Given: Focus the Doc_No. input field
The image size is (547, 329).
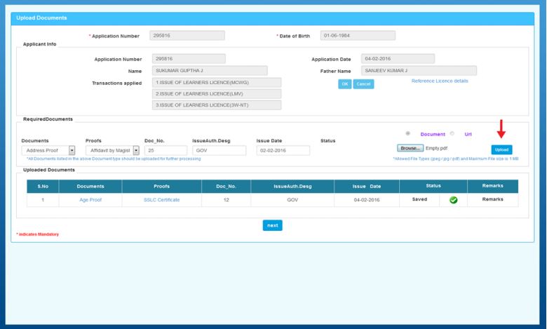Looking at the screenshot, I should coord(165,150).
